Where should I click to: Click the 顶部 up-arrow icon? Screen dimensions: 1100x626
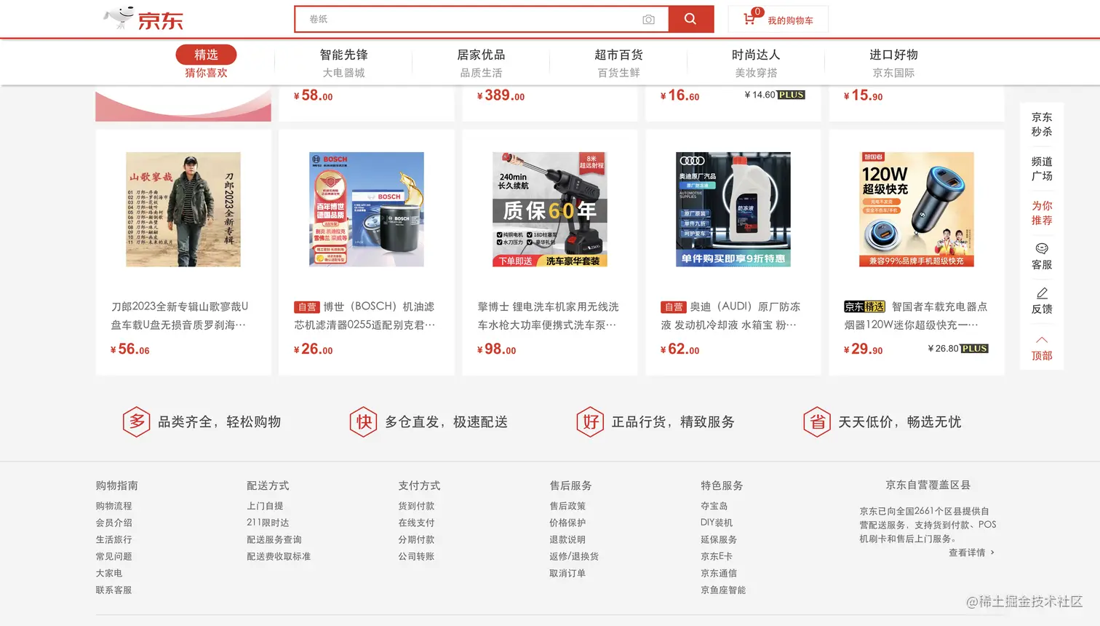(x=1042, y=339)
